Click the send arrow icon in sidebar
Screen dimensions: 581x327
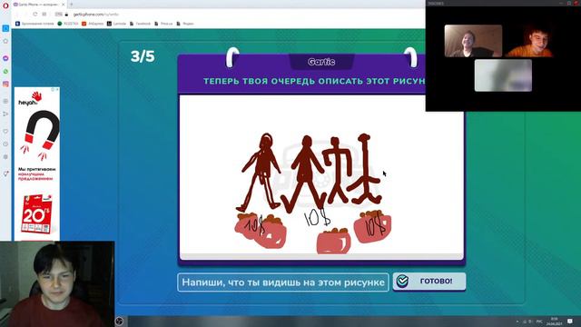[x=5, y=114]
